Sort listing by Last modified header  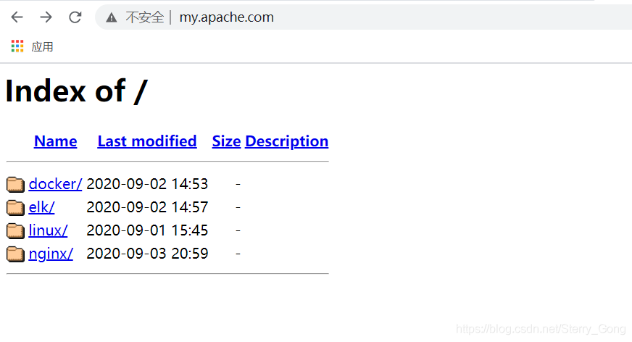pyautogui.click(x=147, y=141)
